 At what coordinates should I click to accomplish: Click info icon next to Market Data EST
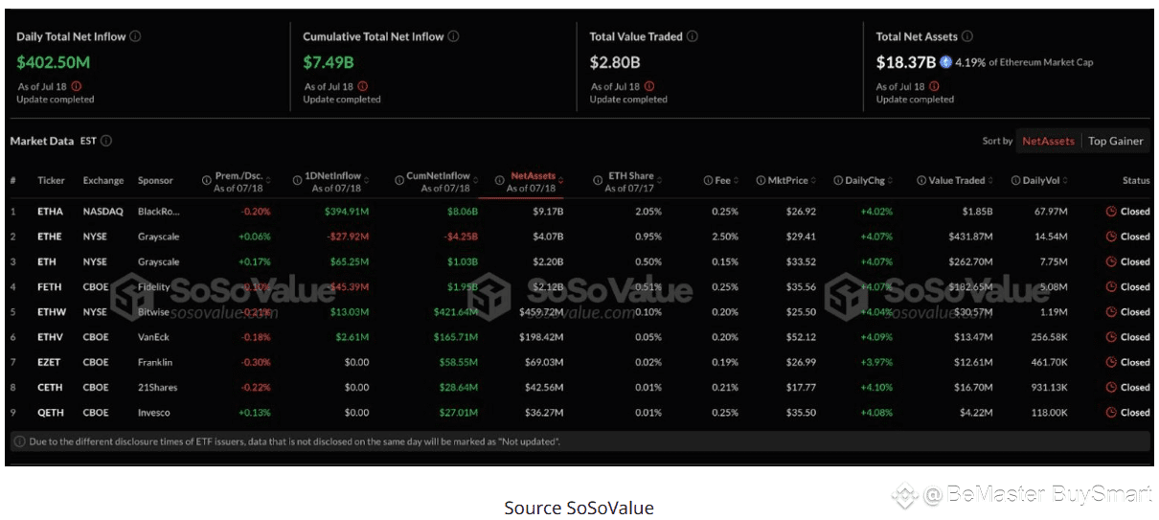[106, 141]
